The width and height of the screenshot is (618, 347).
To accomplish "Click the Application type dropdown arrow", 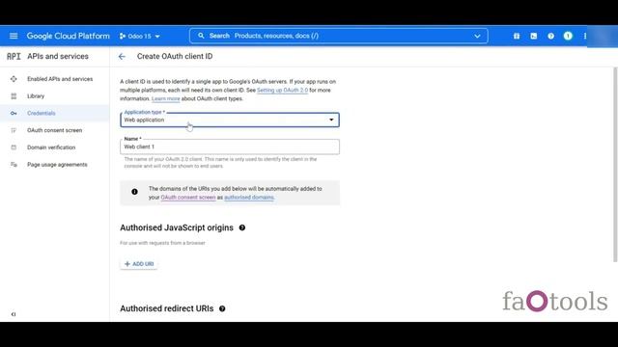I will [331, 120].
